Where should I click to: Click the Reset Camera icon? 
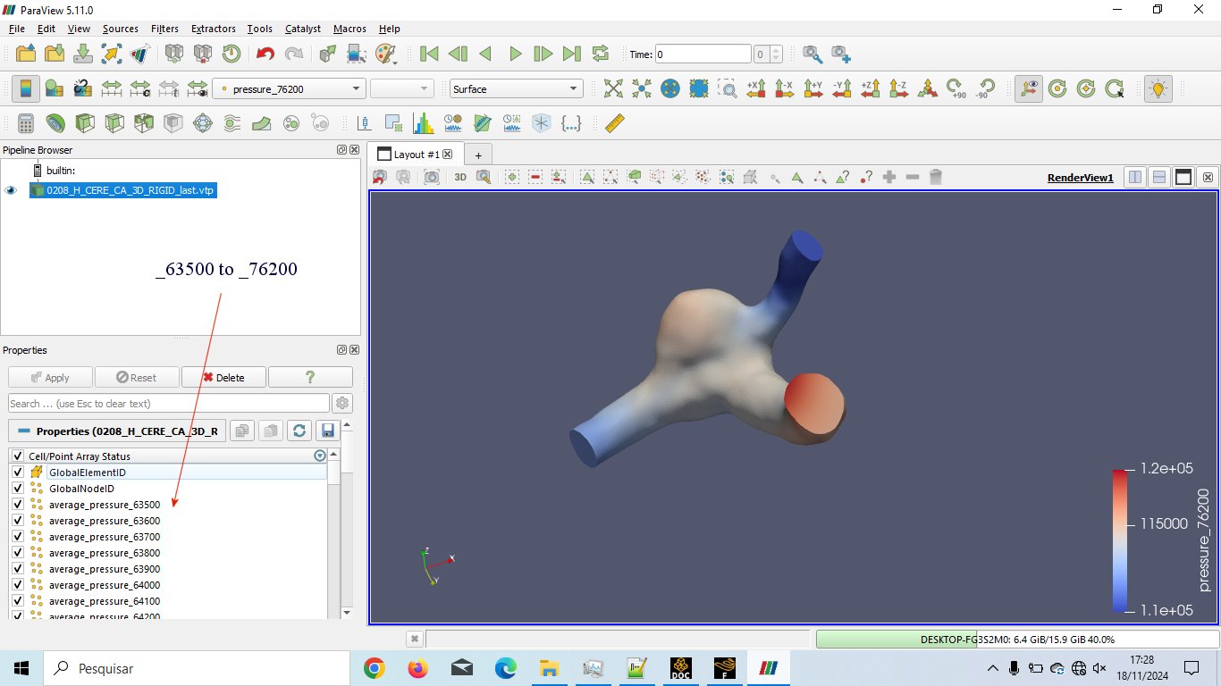612,88
